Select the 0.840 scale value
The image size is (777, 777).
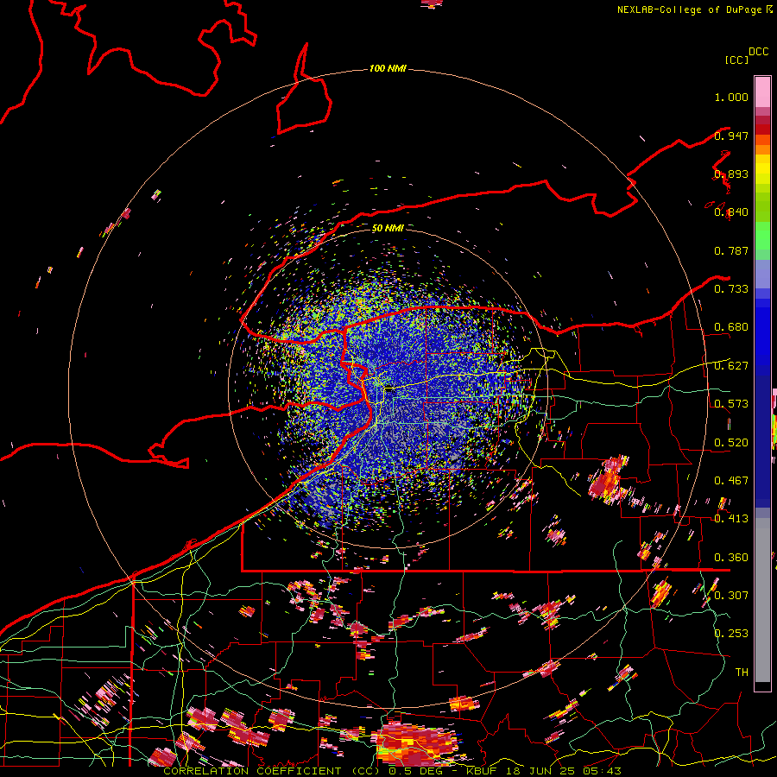pos(731,212)
